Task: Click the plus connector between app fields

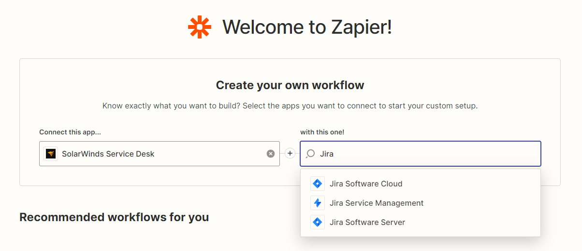Action: pyautogui.click(x=290, y=154)
